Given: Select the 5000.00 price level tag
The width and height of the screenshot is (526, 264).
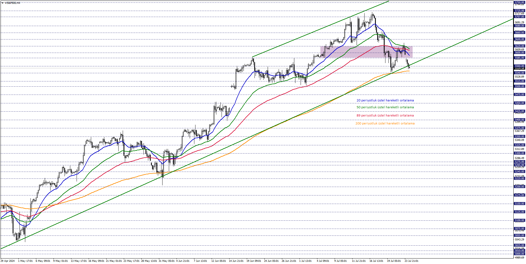Looking at the screenshot, I should [x=519, y=254].
